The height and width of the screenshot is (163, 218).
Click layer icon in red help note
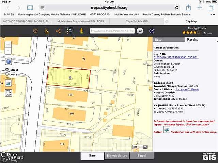point(167,130)
